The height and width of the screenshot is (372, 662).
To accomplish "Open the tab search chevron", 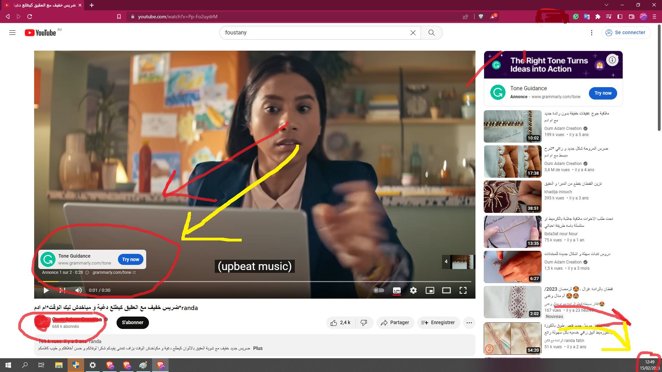I will (x=606, y=5).
